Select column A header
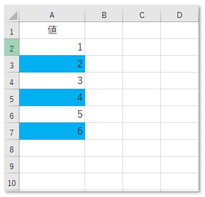This screenshot has width=205, height=197. [52, 15]
